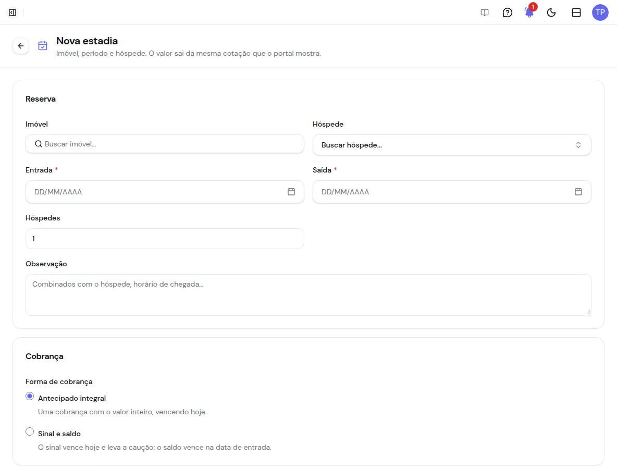Select Sinal e saldo payment option

[x=30, y=431]
